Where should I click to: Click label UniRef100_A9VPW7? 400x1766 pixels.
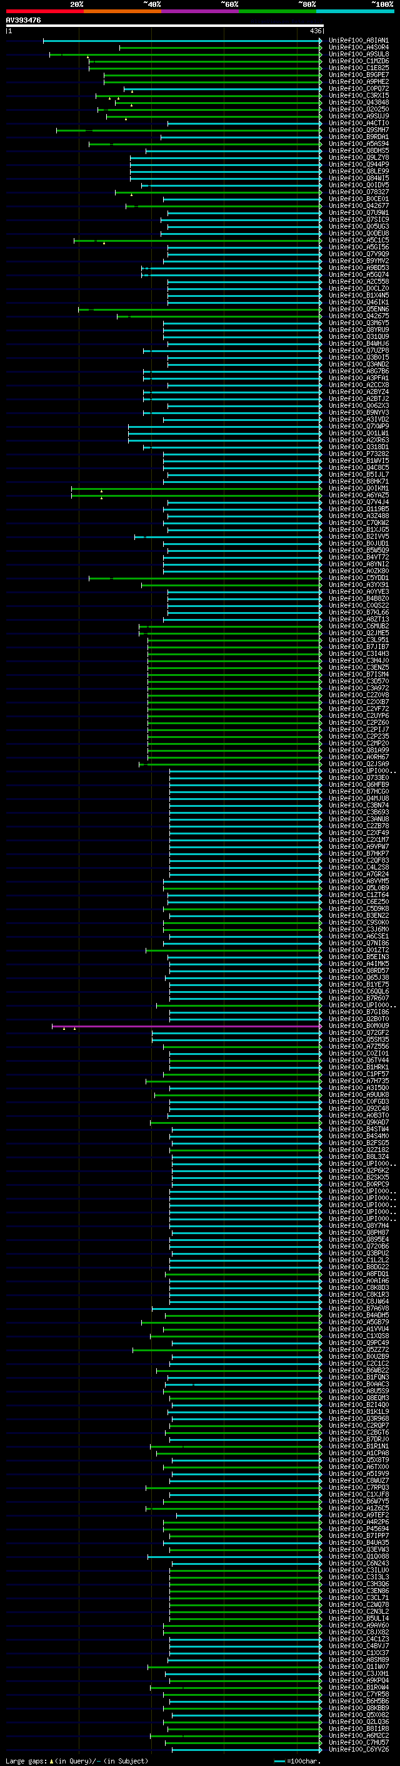359,847
